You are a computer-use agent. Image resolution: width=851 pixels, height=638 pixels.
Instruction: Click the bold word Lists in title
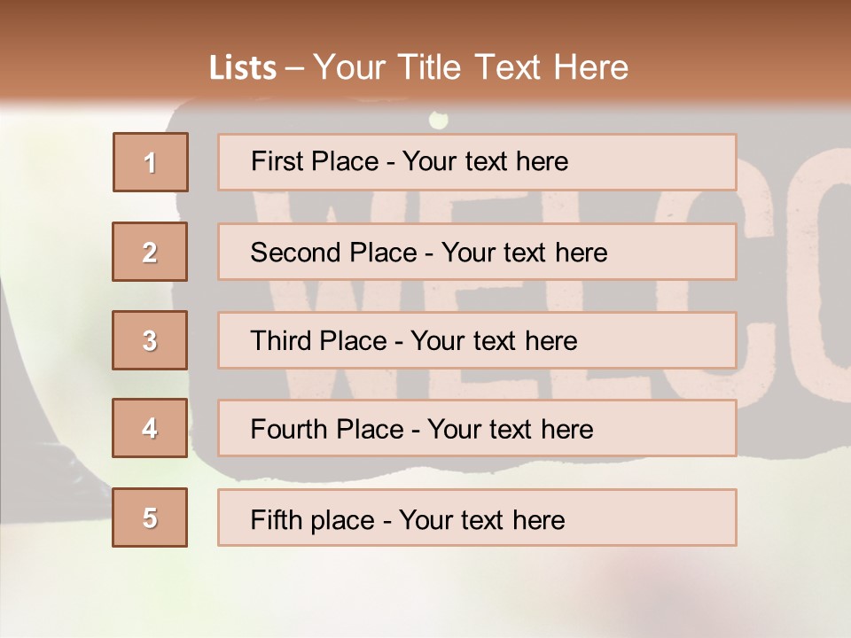243,68
